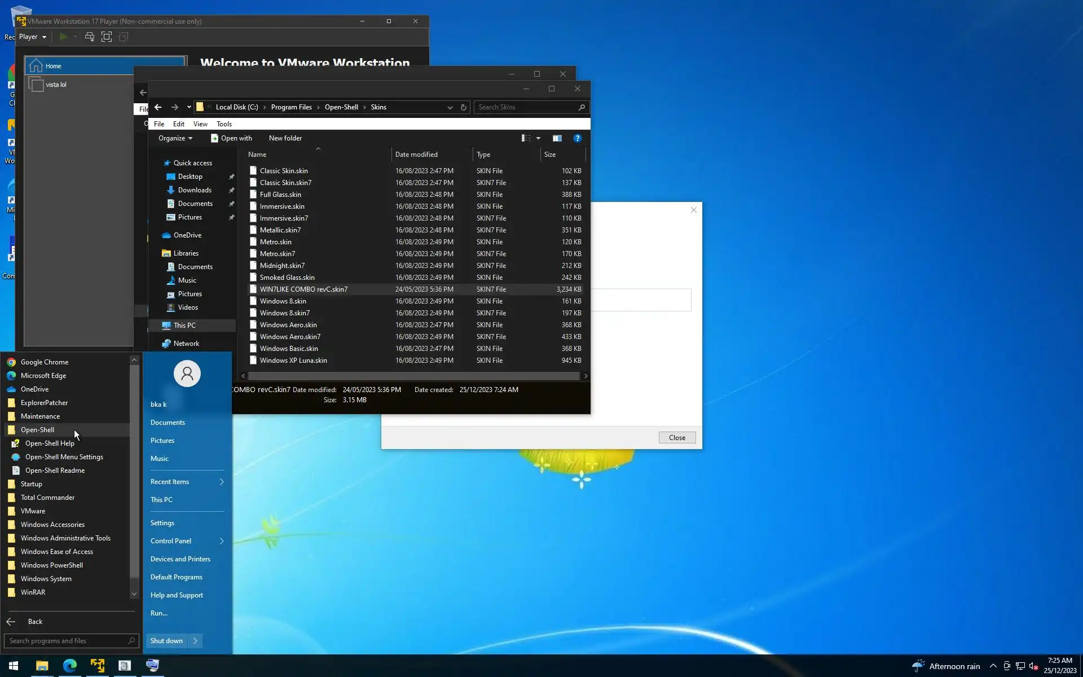
Task: Expand the Shut down options arrow
Action: [x=195, y=641]
